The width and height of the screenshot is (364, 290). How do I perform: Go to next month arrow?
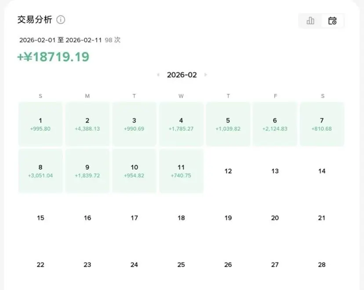coord(205,75)
